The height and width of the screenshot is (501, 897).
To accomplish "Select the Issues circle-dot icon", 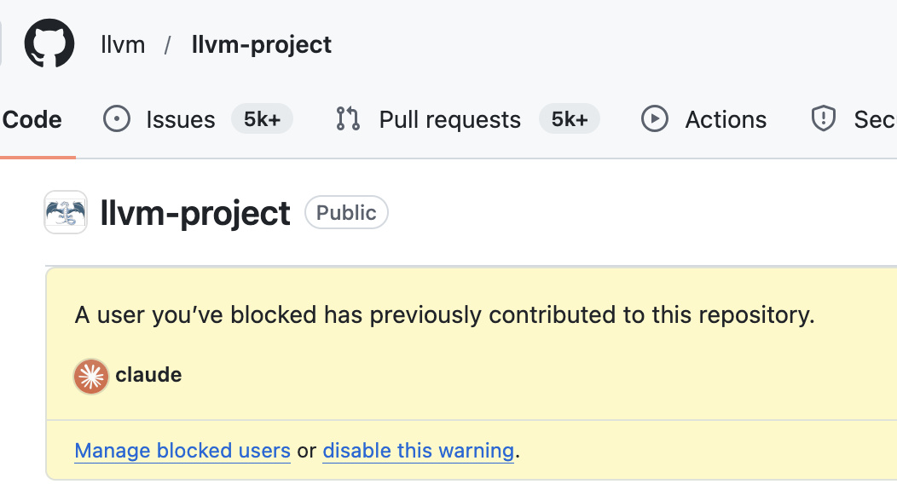I will pyautogui.click(x=116, y=119).
